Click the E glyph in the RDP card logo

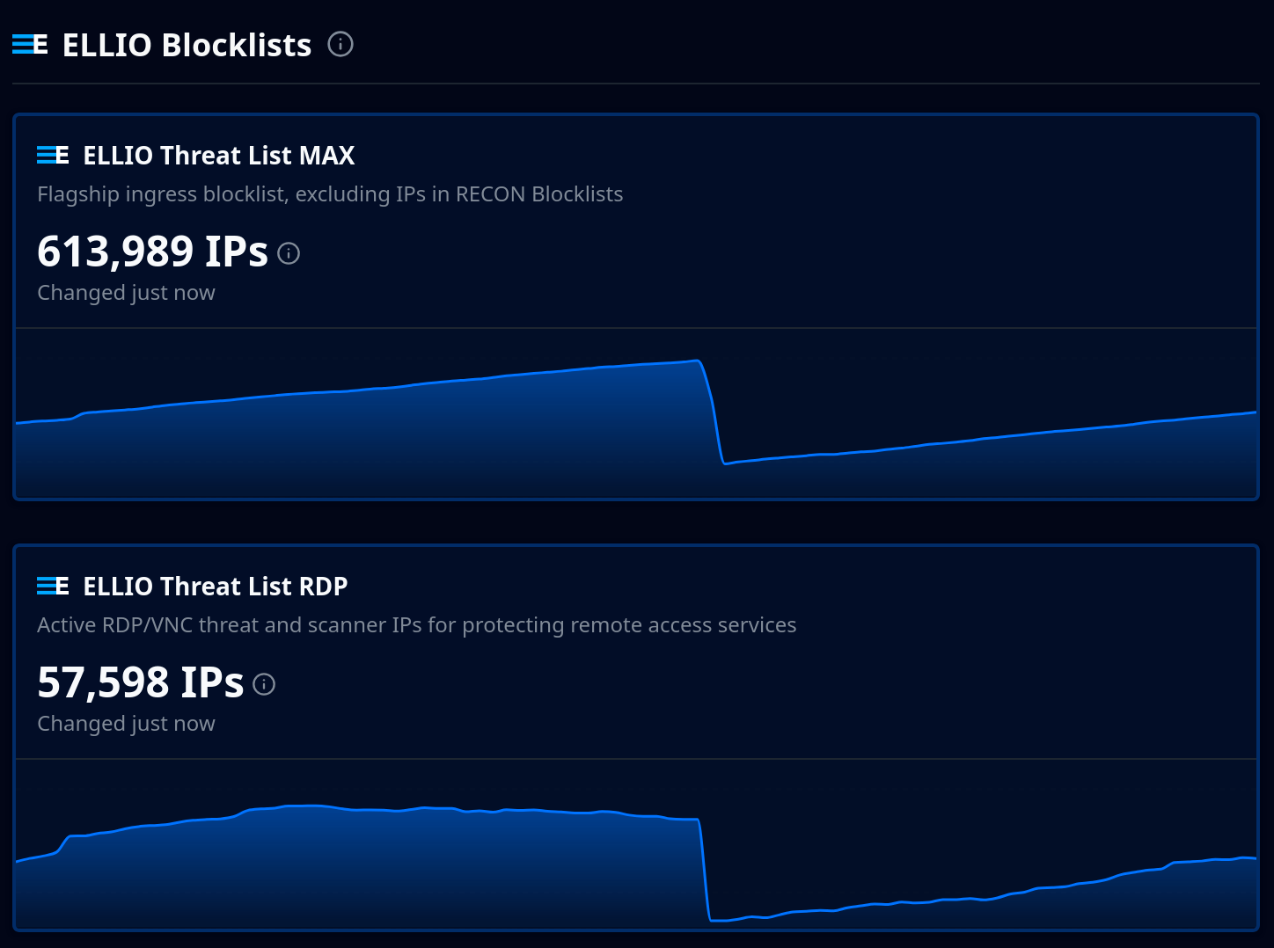tap(62, 586)
